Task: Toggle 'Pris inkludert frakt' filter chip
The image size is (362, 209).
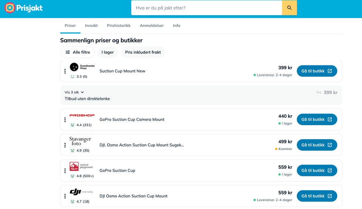Action: click(x=143, y=52)
